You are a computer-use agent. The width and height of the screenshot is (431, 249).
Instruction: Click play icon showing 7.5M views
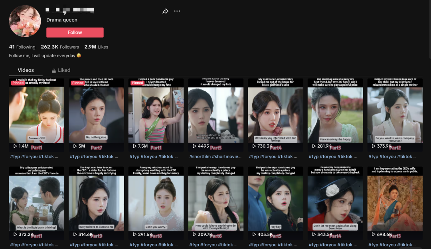[134, 146]
